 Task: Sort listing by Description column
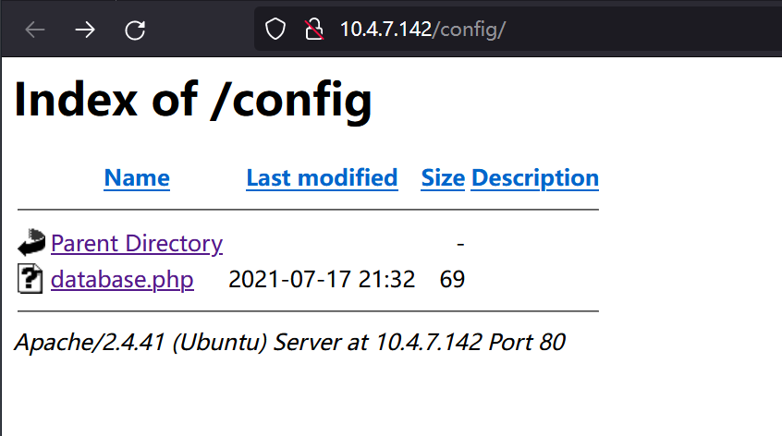pyautogui.click(x=534, y=178)
